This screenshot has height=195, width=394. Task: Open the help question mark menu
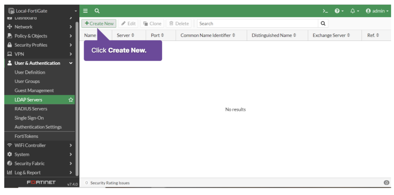tap(339, 11)
